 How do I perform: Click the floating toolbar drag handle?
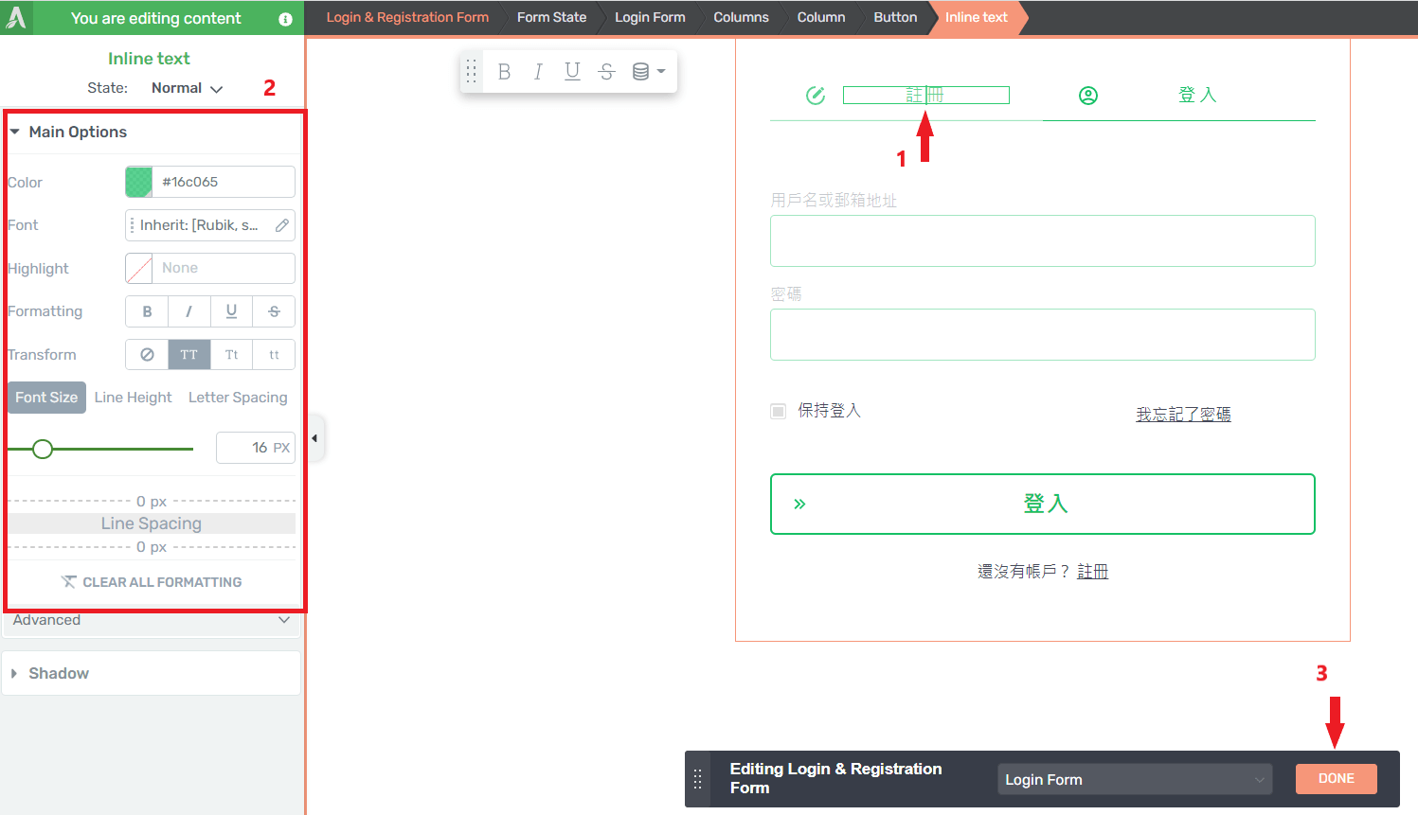coord(472,72)
